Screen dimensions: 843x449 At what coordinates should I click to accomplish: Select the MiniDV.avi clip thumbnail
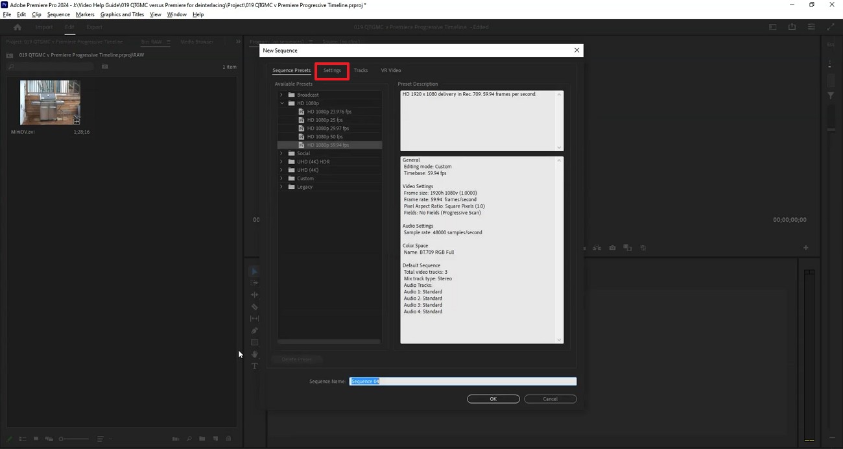tap(50, 103)
